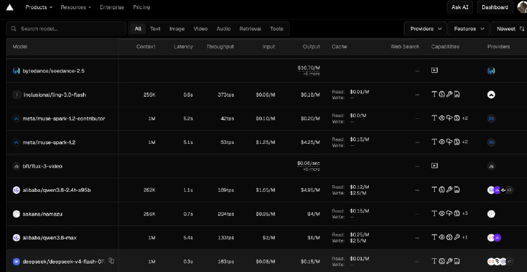Click the tool-use wrench icon for ling-3.0-flash
Viewport: 527px width, 272px height.
[x=449, y=94]
